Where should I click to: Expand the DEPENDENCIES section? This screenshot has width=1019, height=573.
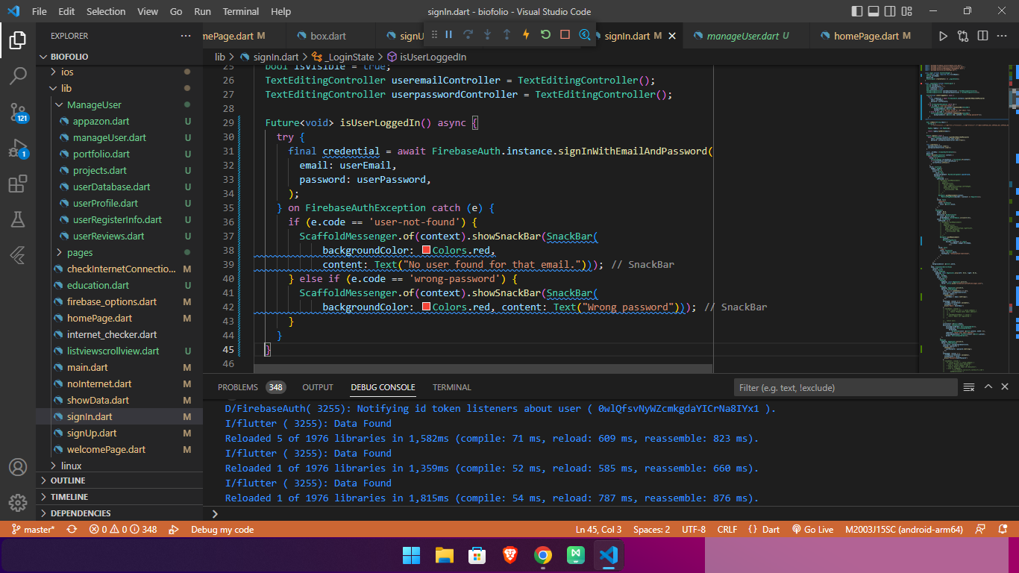click(x=119, y=513)
